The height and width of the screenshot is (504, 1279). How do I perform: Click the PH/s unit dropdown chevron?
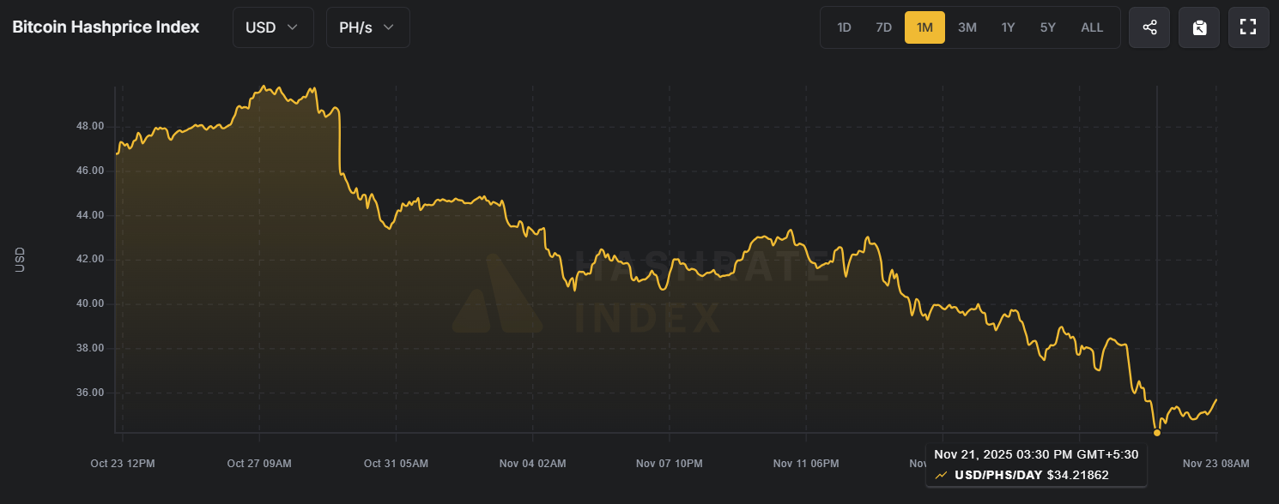[x=389, y=27]
